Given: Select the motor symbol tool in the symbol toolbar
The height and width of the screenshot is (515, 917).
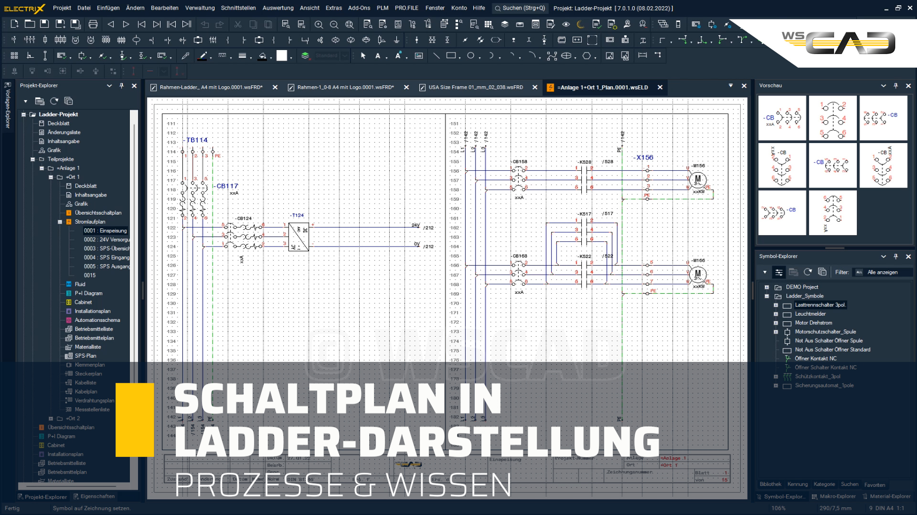Looking at the screenshot, I should (x=75, y=41).
